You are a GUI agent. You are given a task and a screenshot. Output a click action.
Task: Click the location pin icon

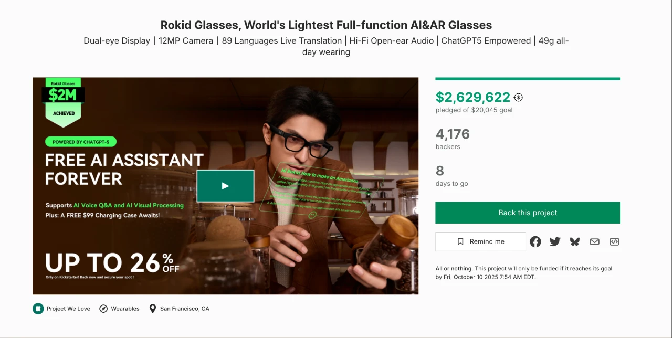click(153, 309)
